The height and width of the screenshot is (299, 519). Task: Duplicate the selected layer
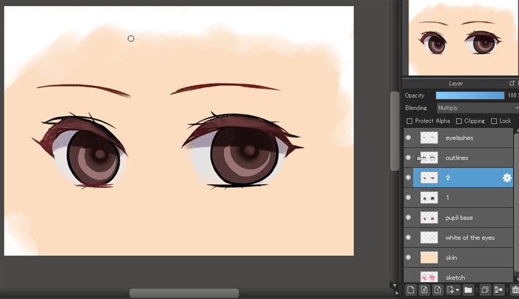click(x=485, y=290)
